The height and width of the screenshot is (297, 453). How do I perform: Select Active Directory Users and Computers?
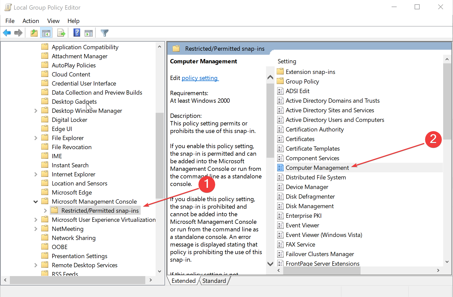(335, 120)
